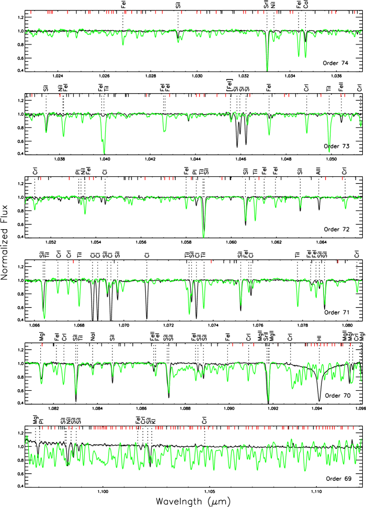Viewport: 366px width, 507px height.
Task: Select the "Normalized Flux" y-axis title
Action: click(4, 242)
